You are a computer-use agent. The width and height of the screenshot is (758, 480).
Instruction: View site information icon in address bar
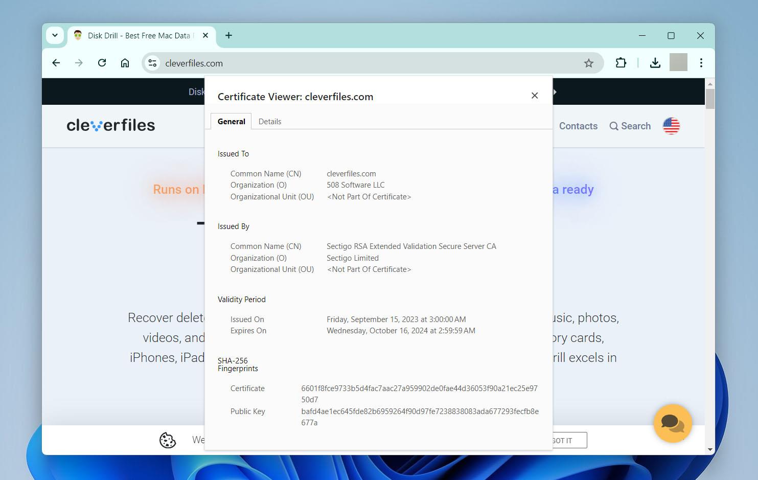[152, 63]
